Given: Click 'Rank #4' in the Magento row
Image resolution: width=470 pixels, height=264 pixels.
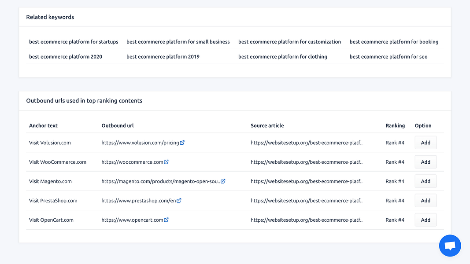Looking at the screenshot, I should 395,181.
